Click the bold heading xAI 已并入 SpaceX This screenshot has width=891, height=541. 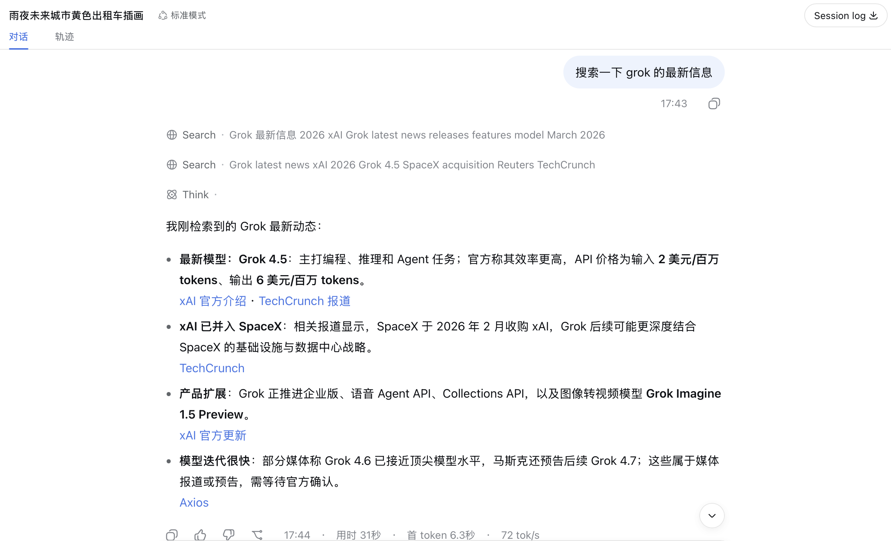[x=231, y=326]
